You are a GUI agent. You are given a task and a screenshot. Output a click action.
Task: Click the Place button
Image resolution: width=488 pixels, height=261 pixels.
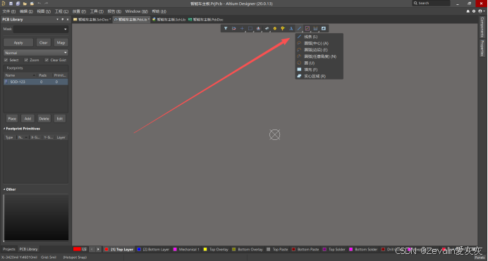(x=12, y=119)
